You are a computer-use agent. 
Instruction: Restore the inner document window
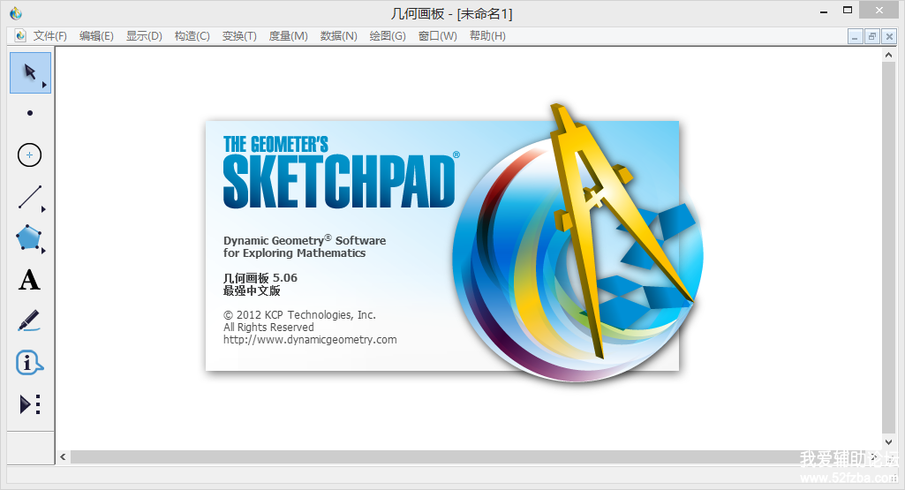[872, 36]
